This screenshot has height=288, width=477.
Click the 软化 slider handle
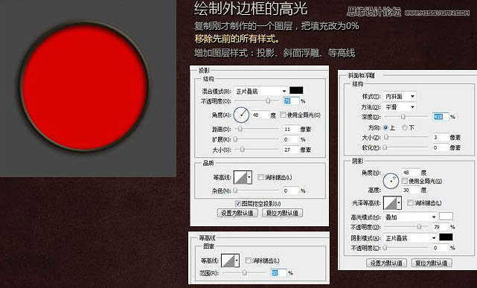[x=385, y=147]
